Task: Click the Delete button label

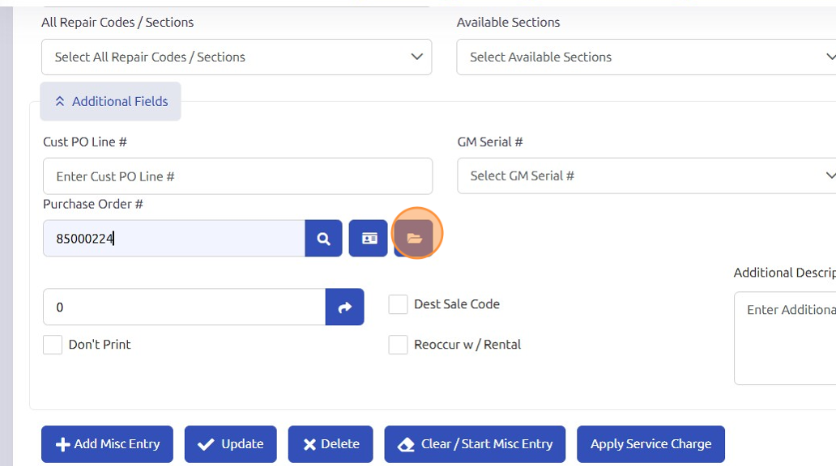Action: (340, 444)
